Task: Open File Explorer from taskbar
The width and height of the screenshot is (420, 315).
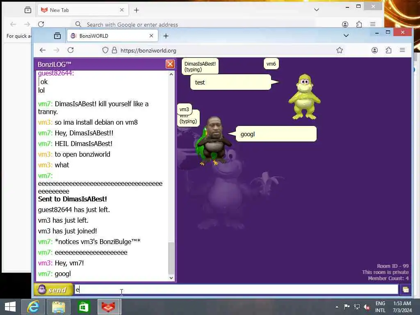Action: 58,307
